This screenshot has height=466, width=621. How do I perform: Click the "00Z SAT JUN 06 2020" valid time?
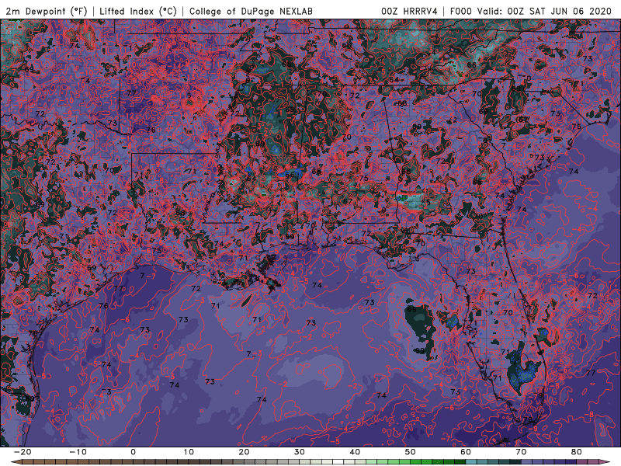coord(560,12)
